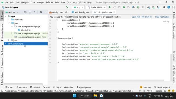The width and height of the screenshot is (176, 99).
Task: Collapse the java folder
Action: (x=9, y=23)
